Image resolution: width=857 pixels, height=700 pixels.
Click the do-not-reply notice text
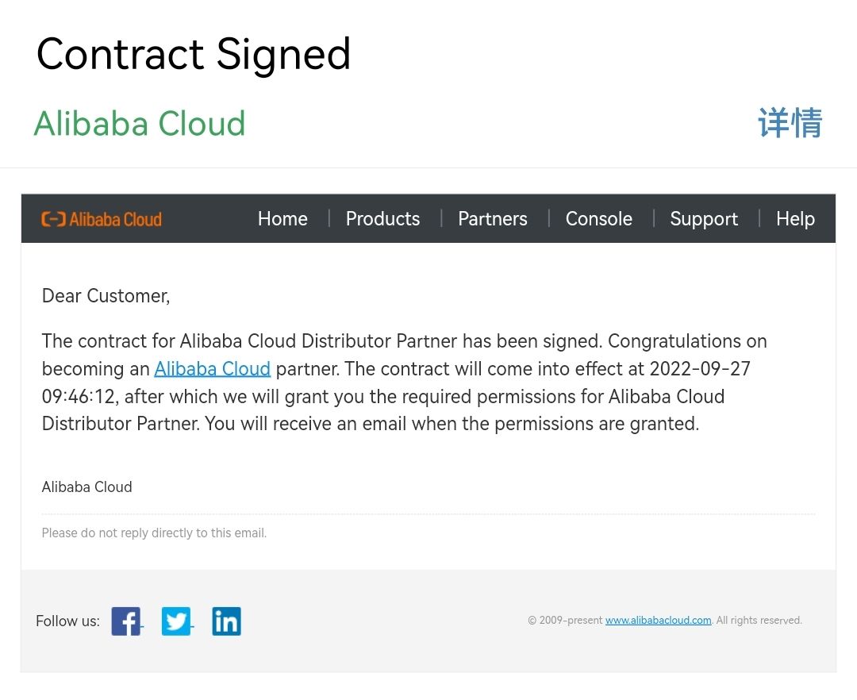click(x=154, y=533)
